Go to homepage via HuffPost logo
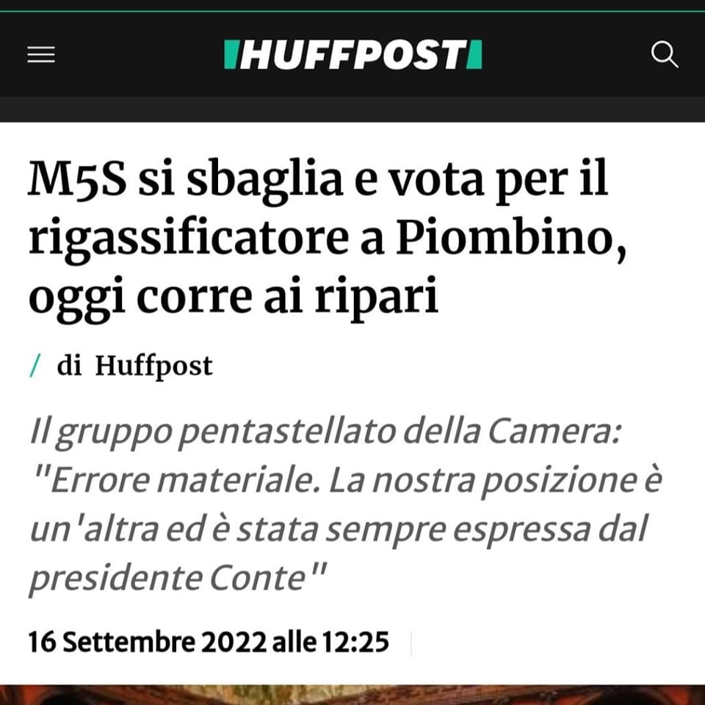 click(x=353, y=54)
